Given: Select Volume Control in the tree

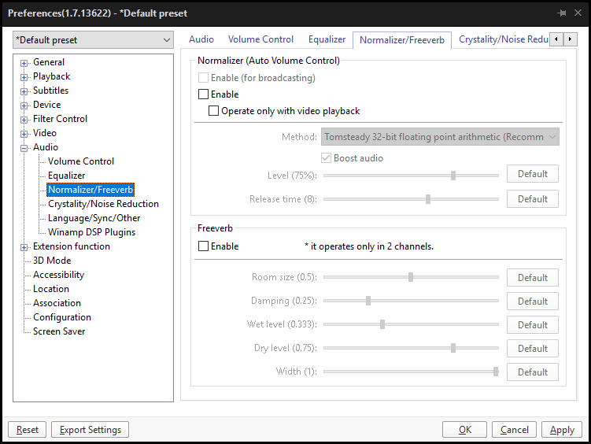Looking at the screenshot, I should [80, 161].
